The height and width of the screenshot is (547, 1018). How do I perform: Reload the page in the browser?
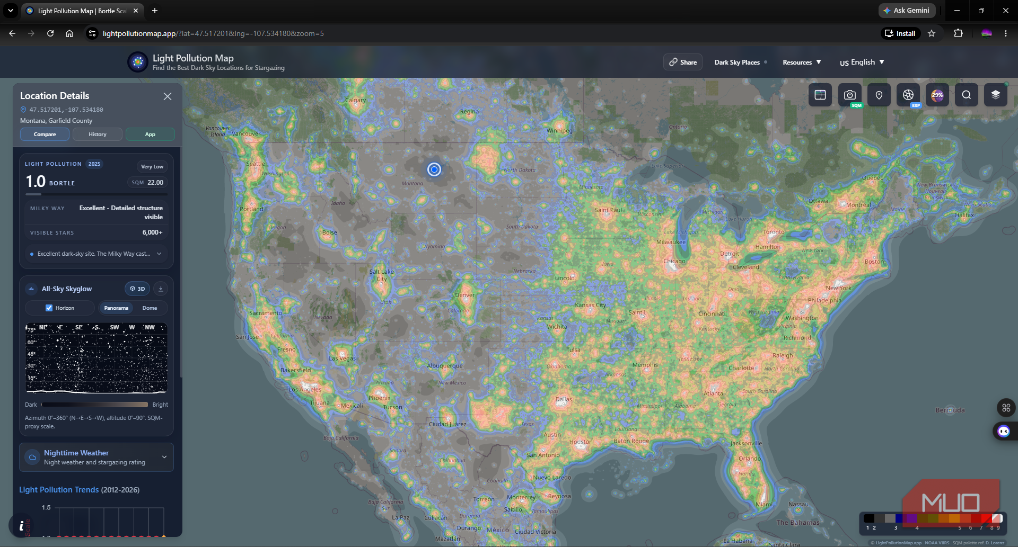click(50, 33)
